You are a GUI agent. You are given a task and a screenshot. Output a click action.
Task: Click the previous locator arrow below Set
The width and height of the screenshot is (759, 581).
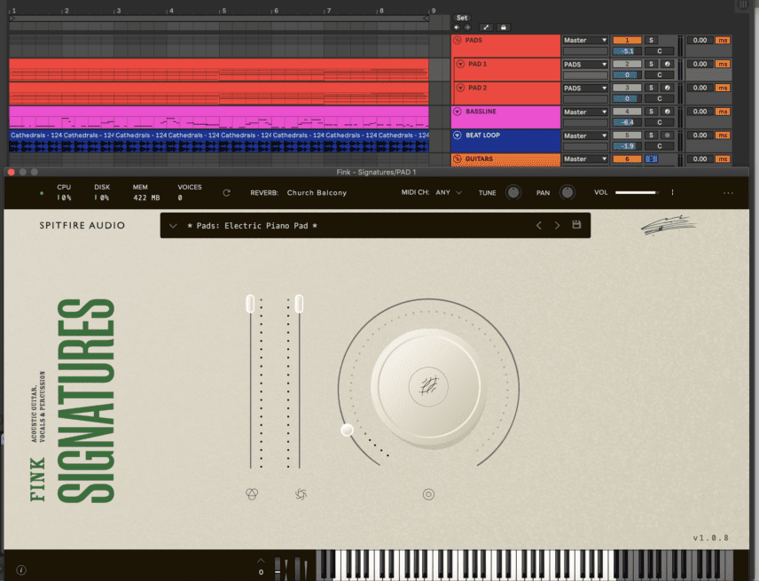point(457,27)
